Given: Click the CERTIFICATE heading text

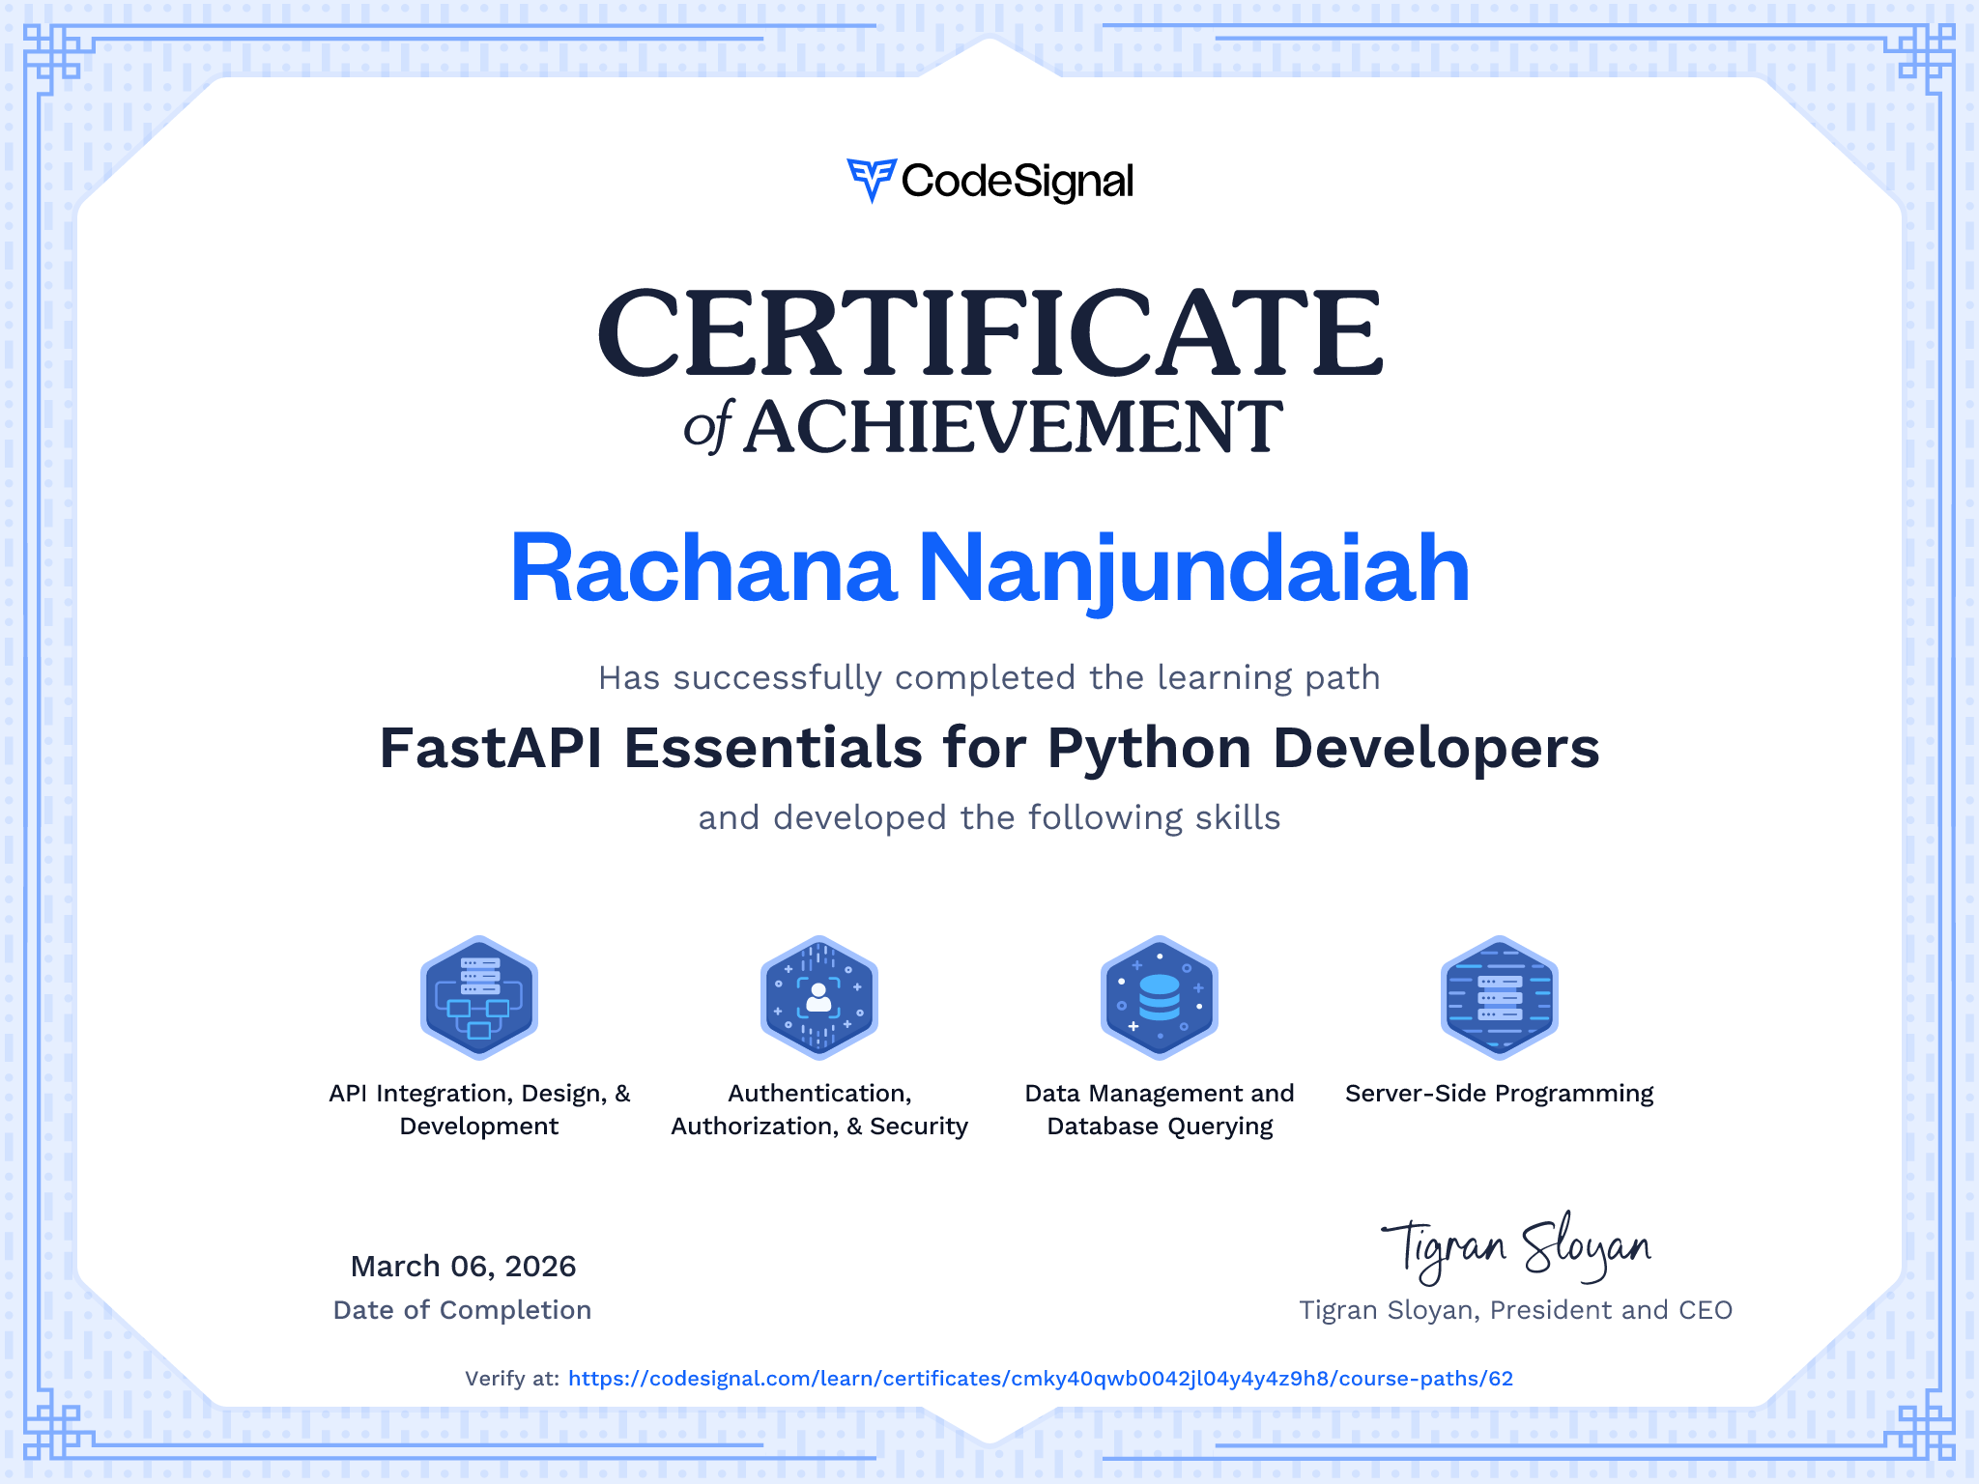Looking at the screenshot, I should 989,332.
